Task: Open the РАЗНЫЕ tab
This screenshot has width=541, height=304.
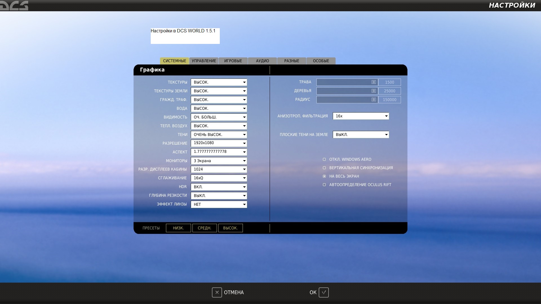Action: [x=292, y=61]
